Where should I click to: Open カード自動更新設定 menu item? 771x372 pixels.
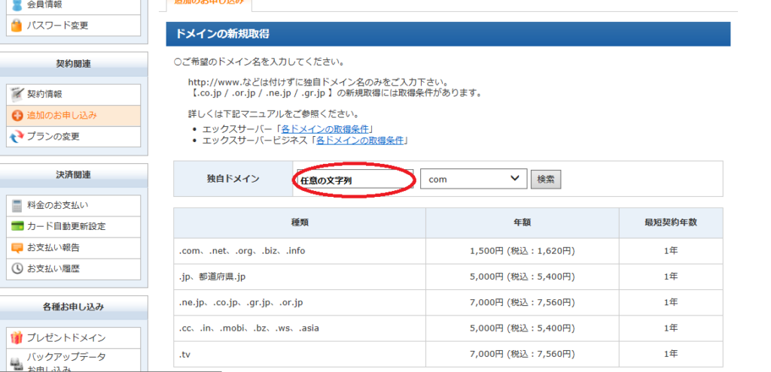tap(66, 226)
